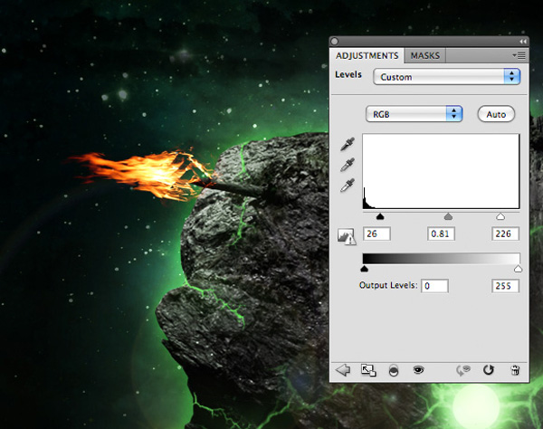543x429 pixels.
Task: Click the shadow input field showing 26
Action: pos(376,234)
